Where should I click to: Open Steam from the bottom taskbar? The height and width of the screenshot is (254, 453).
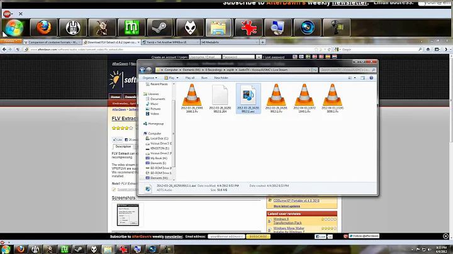point(79,249)
